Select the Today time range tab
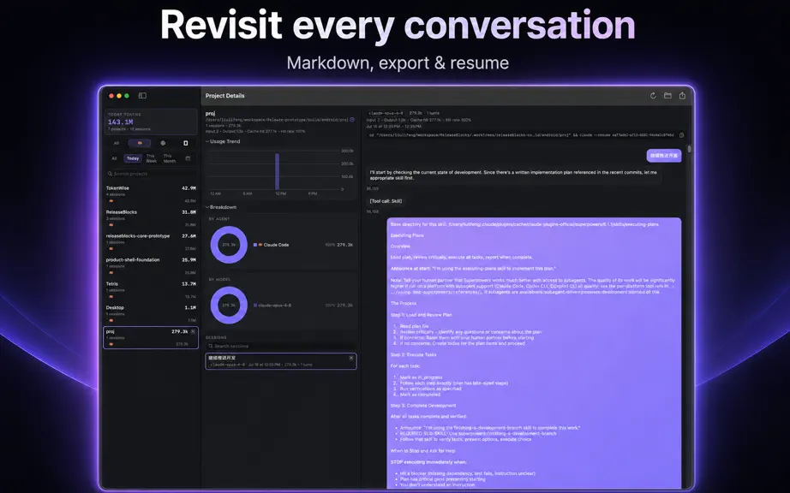This screenshot has width=790, height=493. [x=133, y=158]
